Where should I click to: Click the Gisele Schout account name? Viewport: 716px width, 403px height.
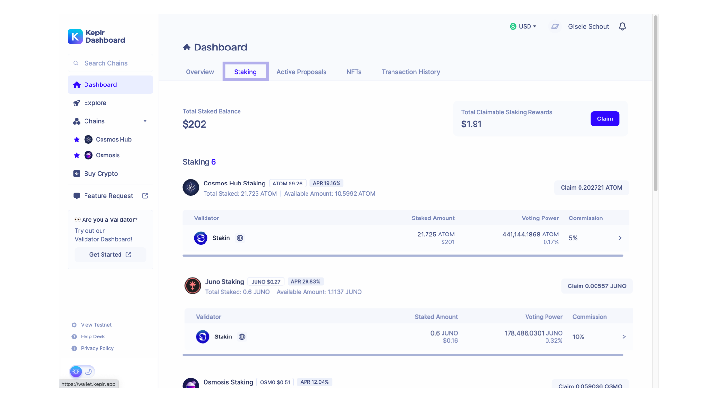pos(588,26)
